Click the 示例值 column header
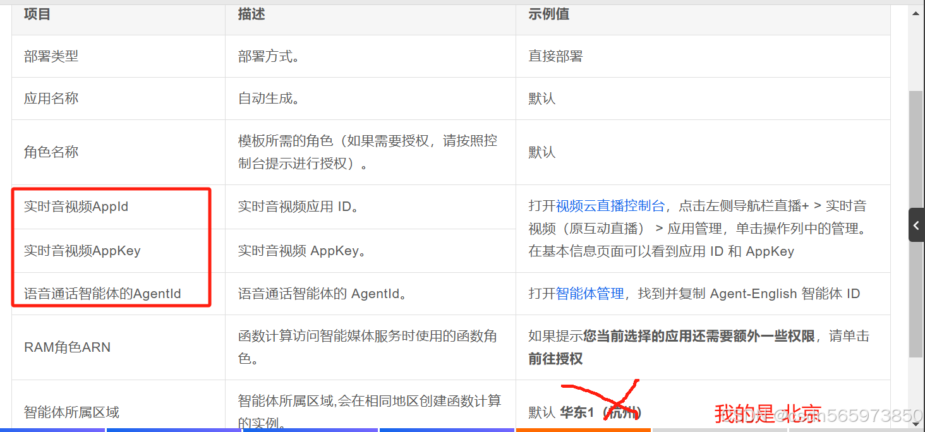Image resolution: width=925 pixels, height=432 pixels. point(549,14)
